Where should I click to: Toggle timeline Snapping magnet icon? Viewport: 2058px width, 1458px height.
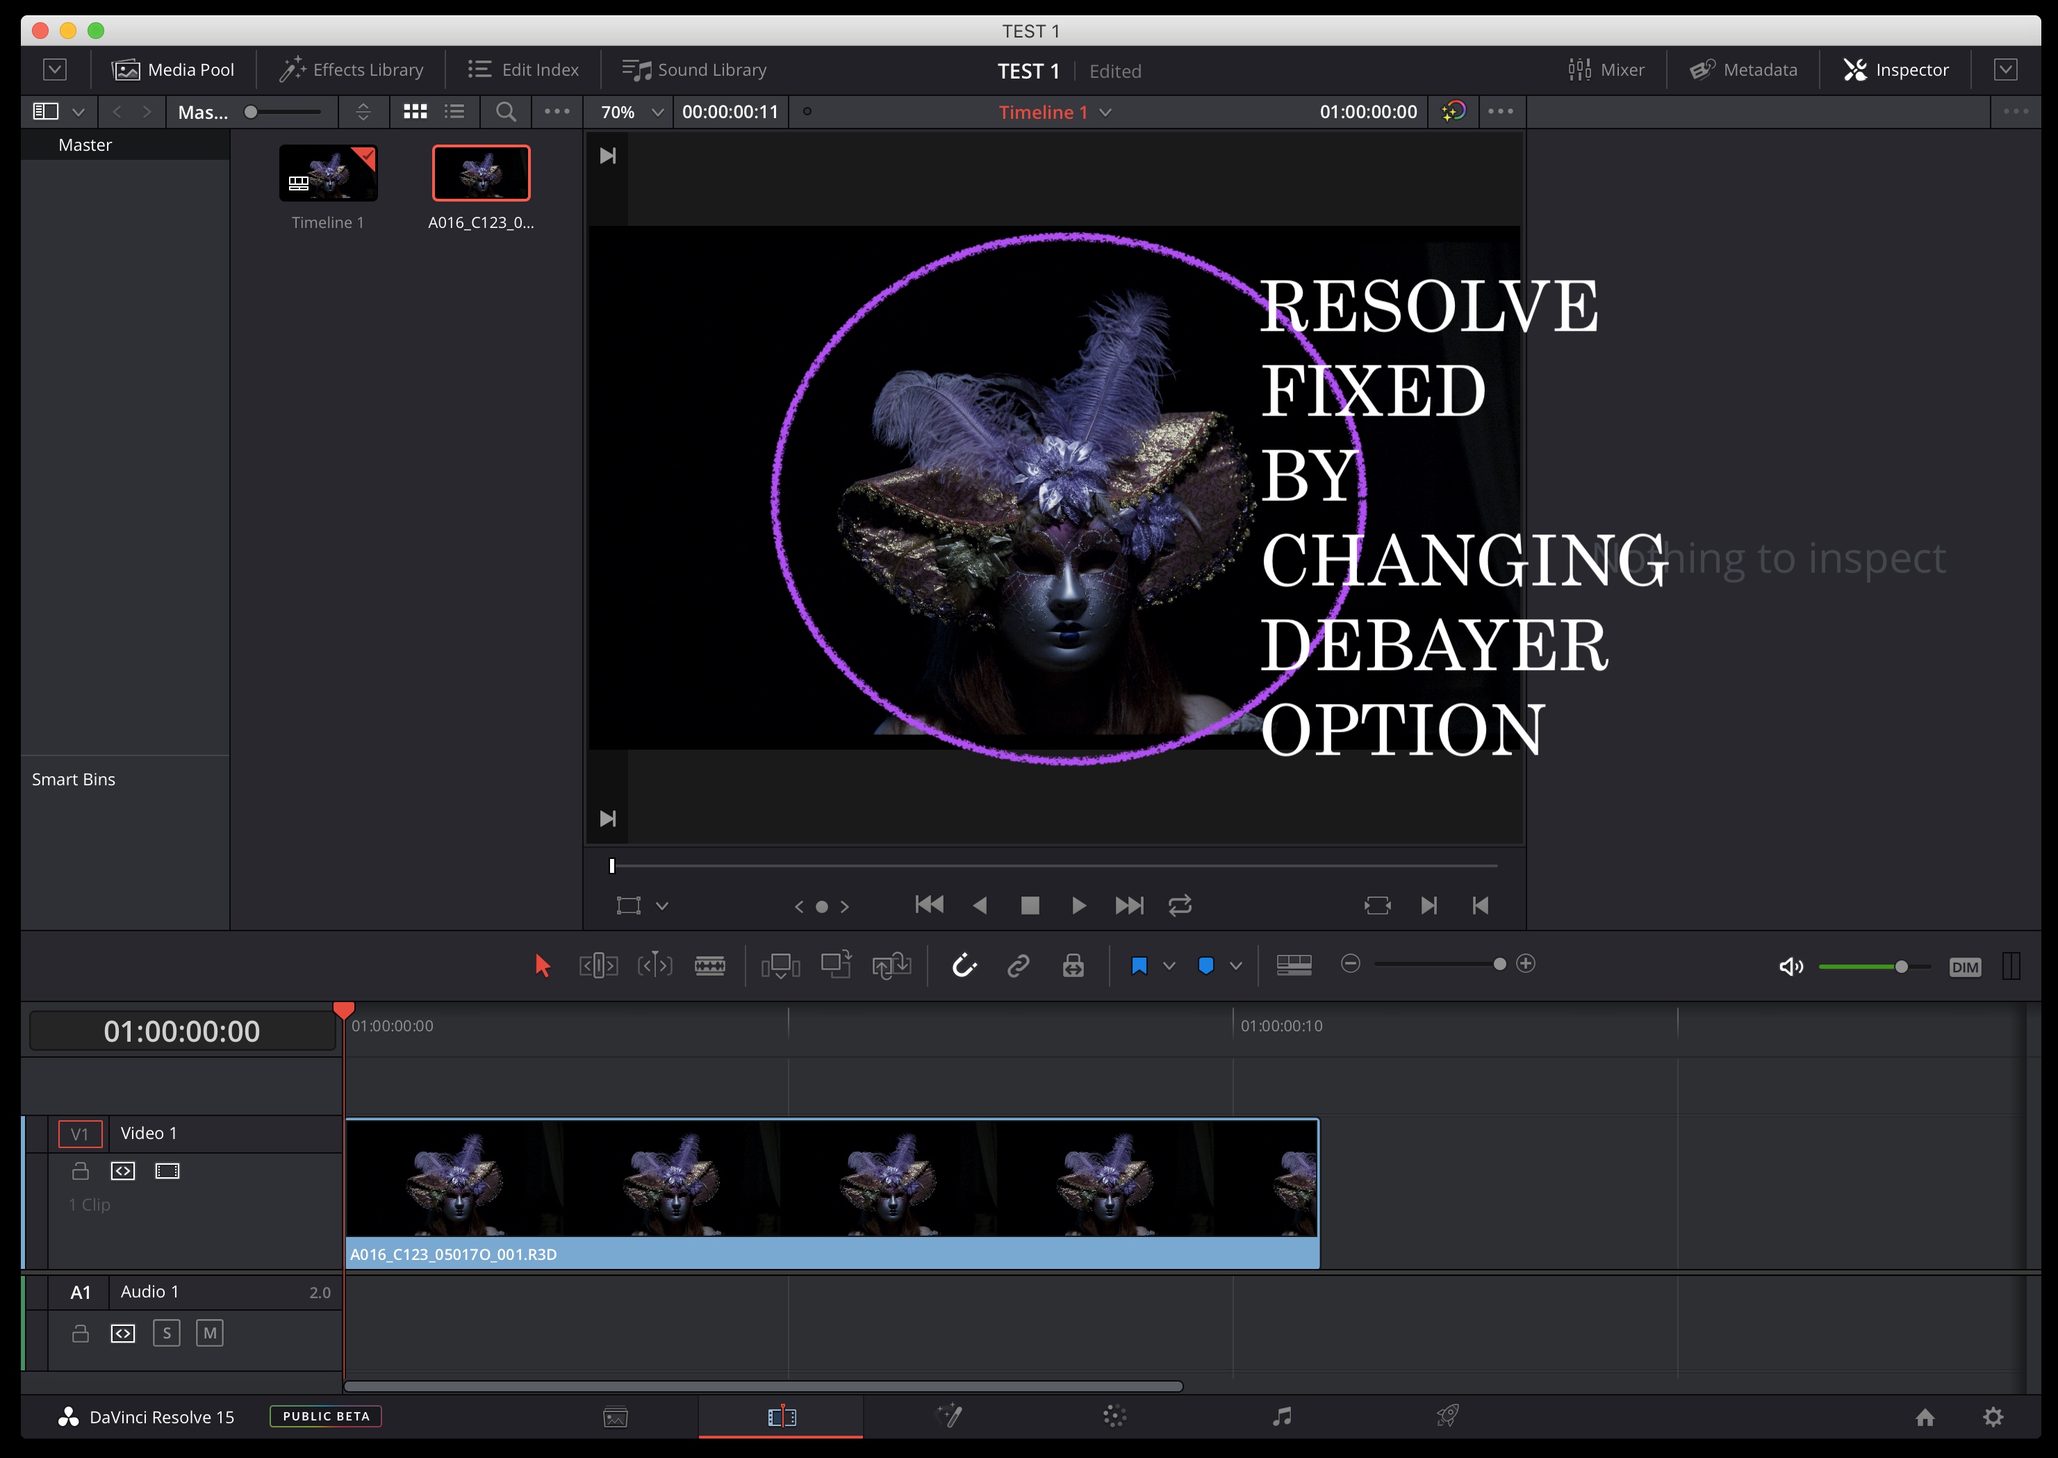pyautogui.click(x=964, y=966)
